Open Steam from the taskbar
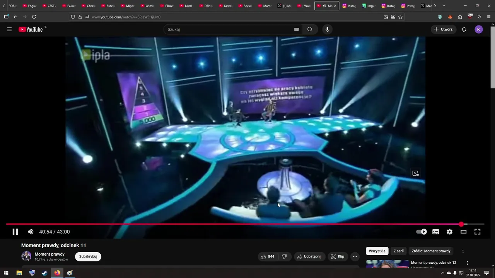The height and width of the screenshot is (278, 495). (x=44, y=273)
